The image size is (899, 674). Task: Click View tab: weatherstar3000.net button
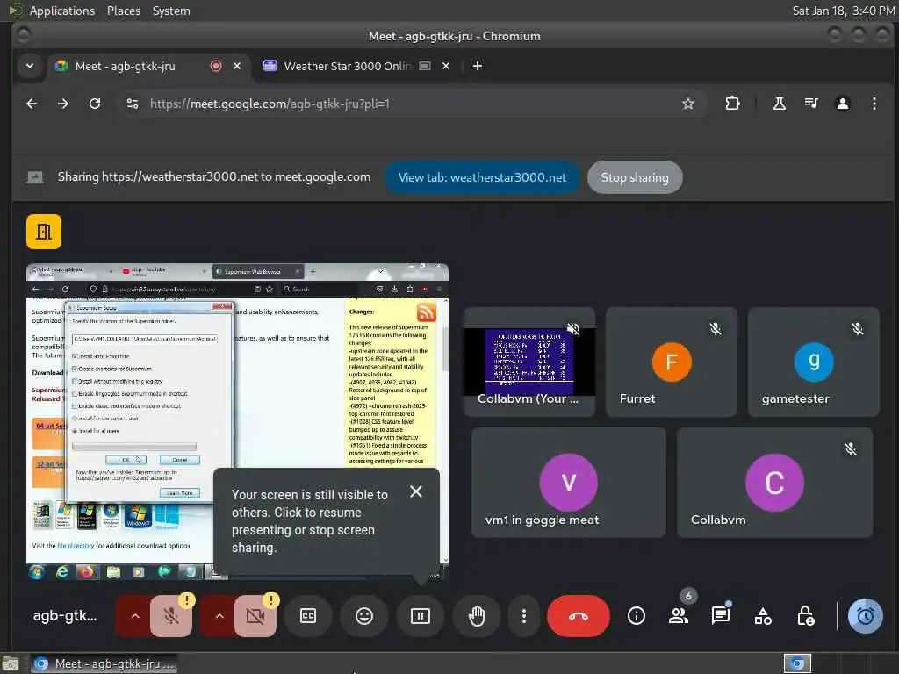click(x=482, y=177)
